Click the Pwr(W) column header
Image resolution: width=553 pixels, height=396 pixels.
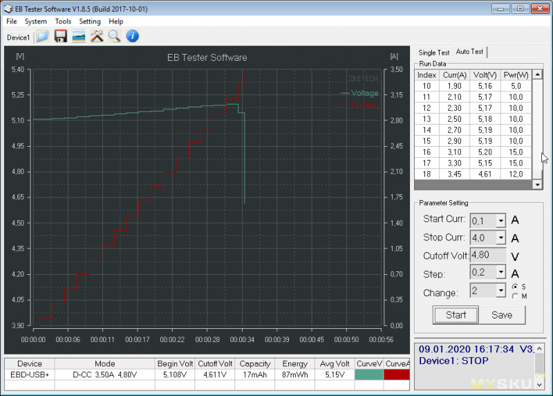click(516, 75)
